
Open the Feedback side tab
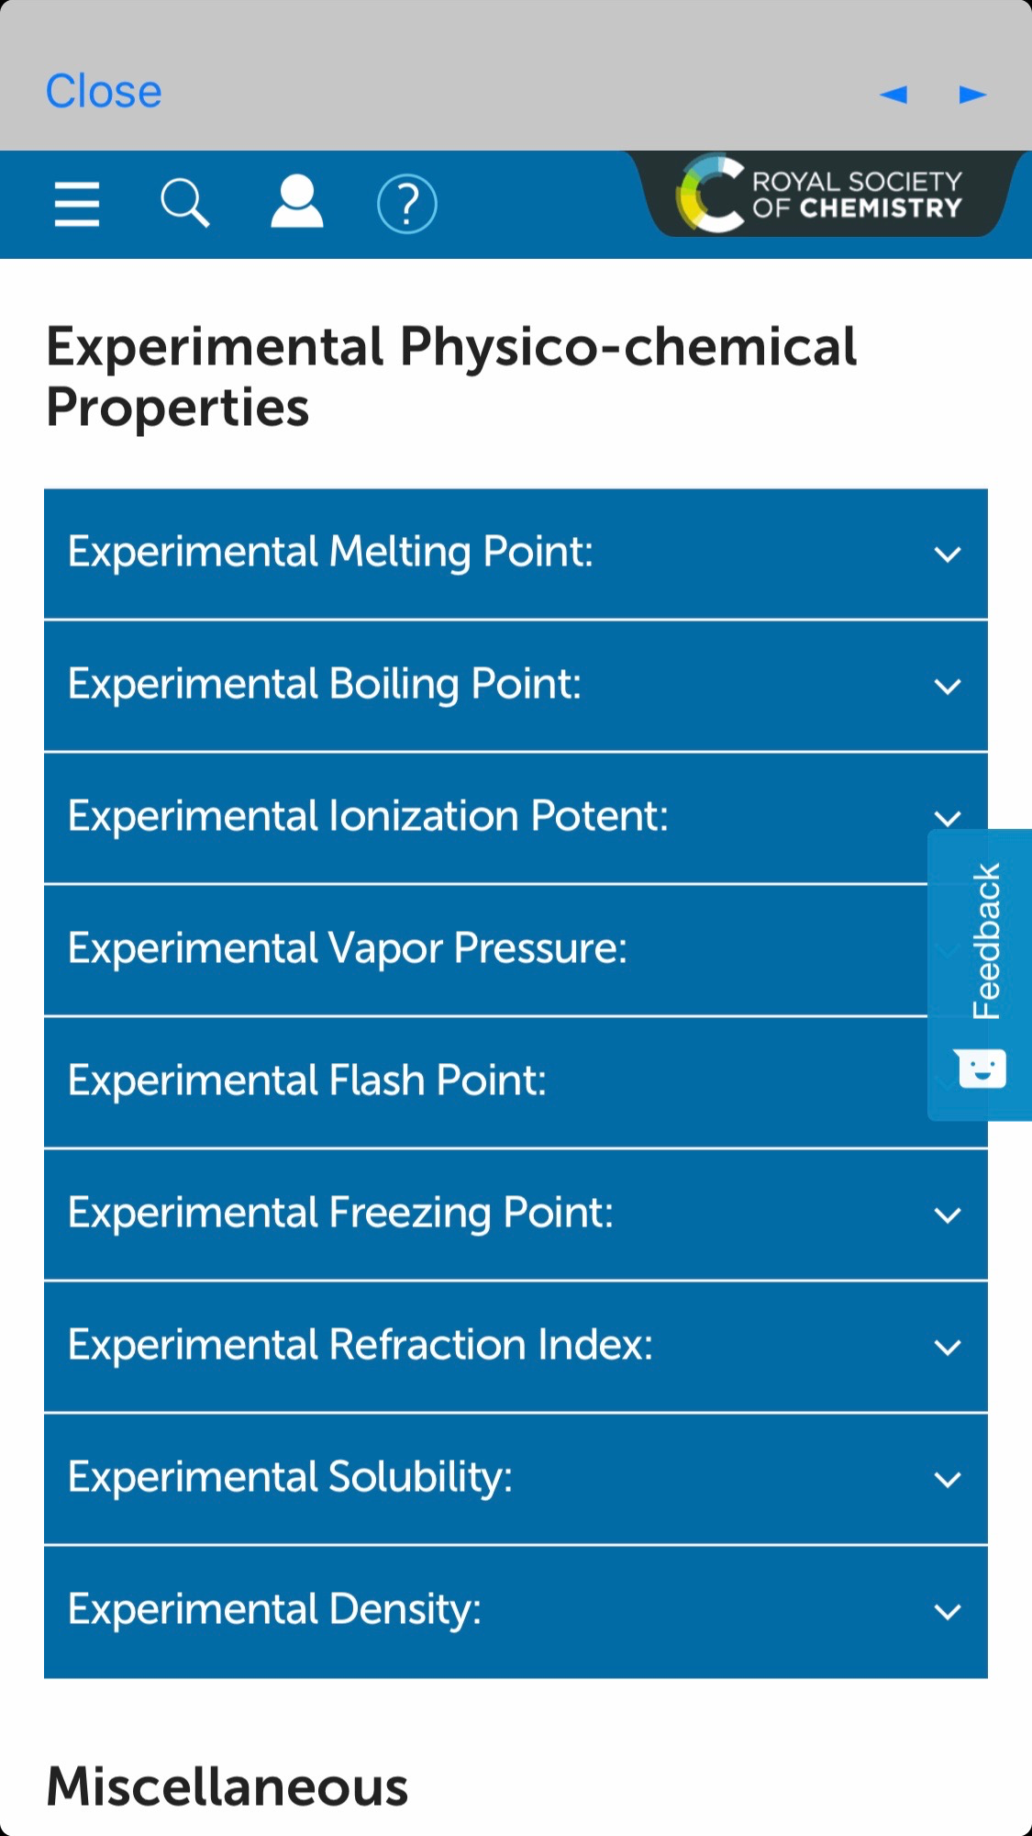[985, 941]
